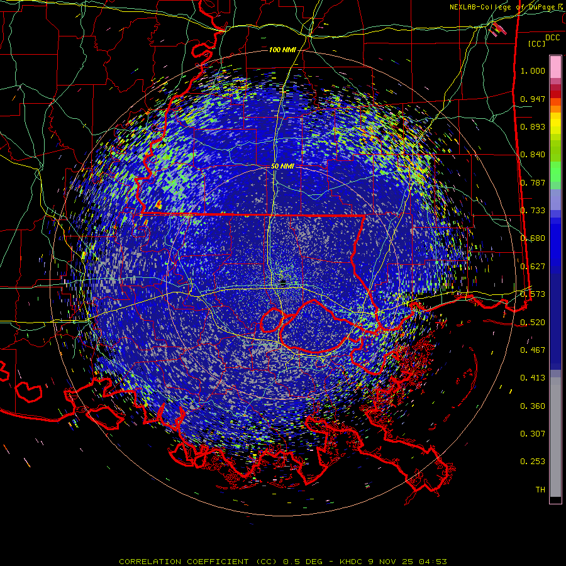Viewport: 566px width, 566px height.
Task: Click the 0.893 legend value
Action: 533,126
